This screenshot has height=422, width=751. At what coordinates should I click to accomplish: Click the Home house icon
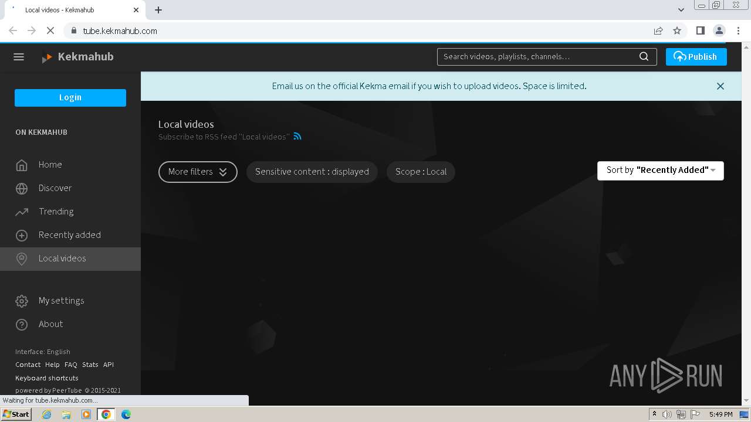pos(22,165)
